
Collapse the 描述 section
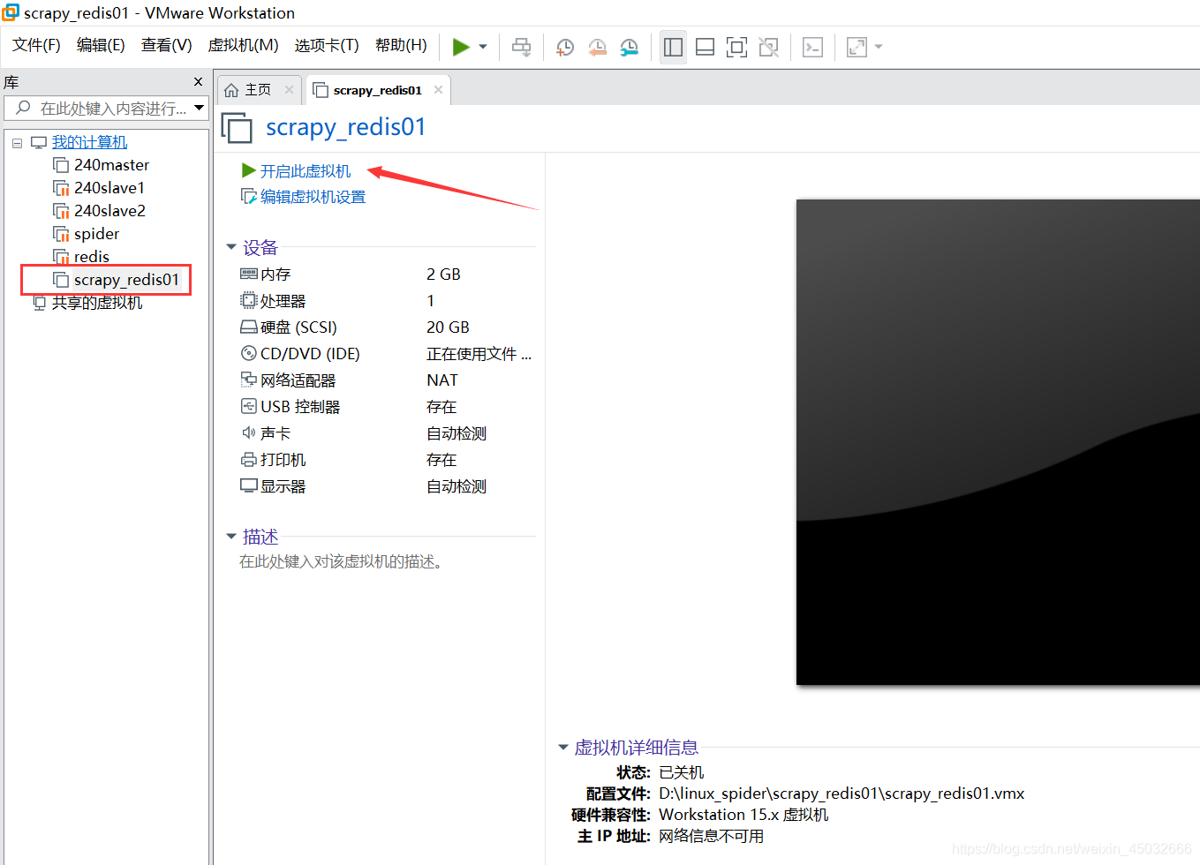coord(231,536)
